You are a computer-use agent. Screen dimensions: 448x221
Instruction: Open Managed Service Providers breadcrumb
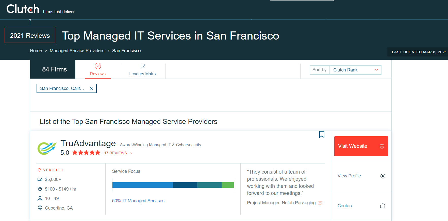coord(77,51)
